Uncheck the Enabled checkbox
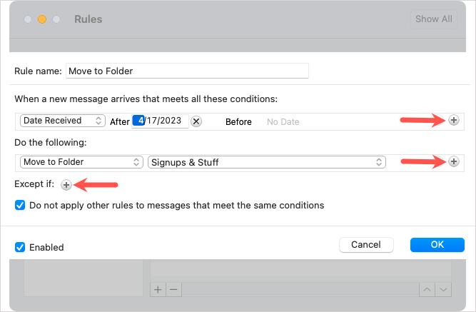Screen dimensions: 476x312 (x=20, y=247)
